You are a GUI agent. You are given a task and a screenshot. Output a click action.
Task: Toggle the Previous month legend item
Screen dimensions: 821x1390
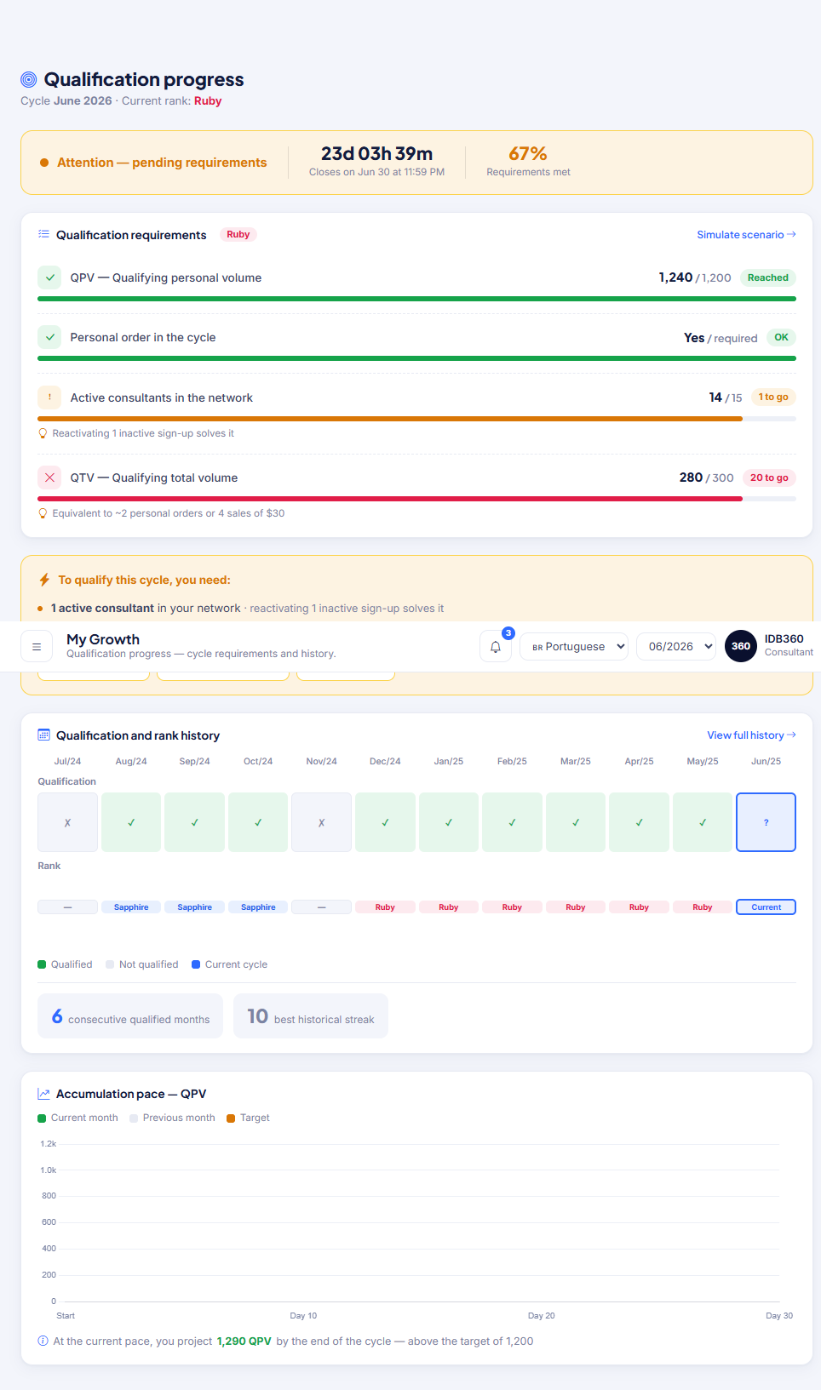172,1118
